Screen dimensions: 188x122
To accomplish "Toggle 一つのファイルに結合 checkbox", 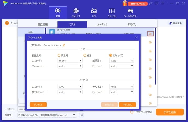I will [x=132, y=112].
